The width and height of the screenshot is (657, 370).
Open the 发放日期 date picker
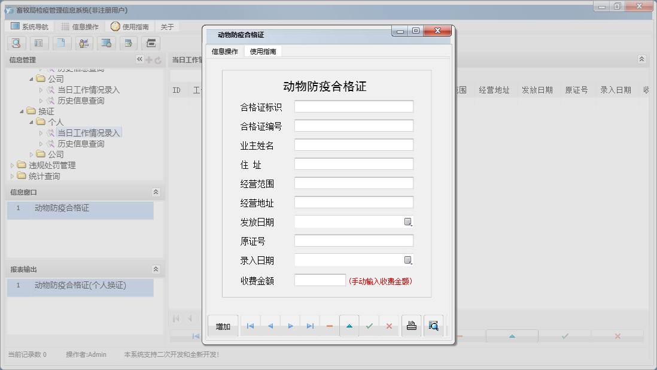tap(407, 222)
